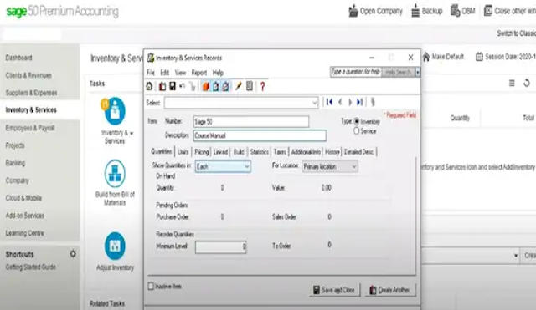Open Suppliers & Expenses in the sidebar
This screenshot has width=536, height=310.
(x=31, y=93)
